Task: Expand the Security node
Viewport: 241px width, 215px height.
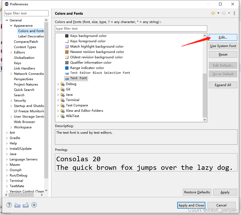Action: click(11, 101)
